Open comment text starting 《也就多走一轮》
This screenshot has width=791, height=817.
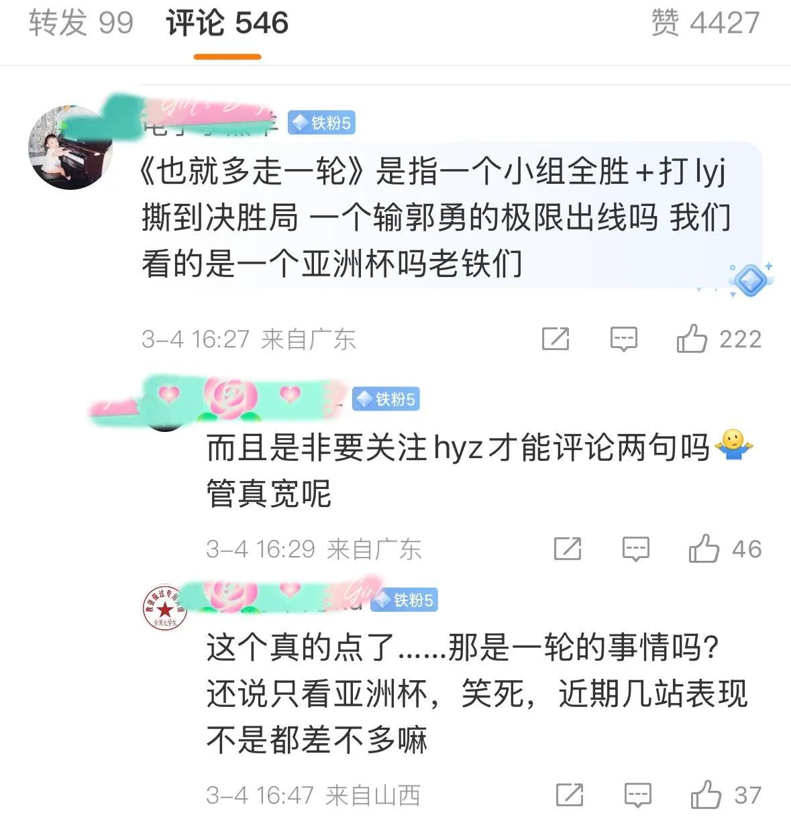tap(436, 218)
